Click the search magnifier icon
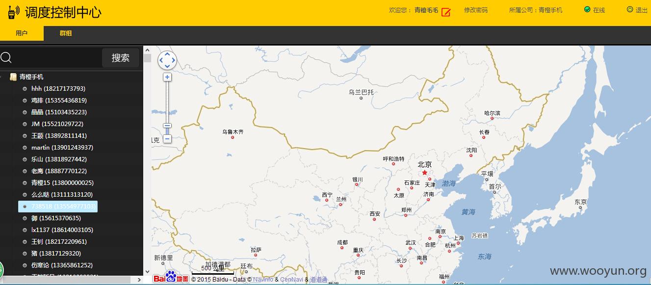The image size is (651, 285). 6,58
